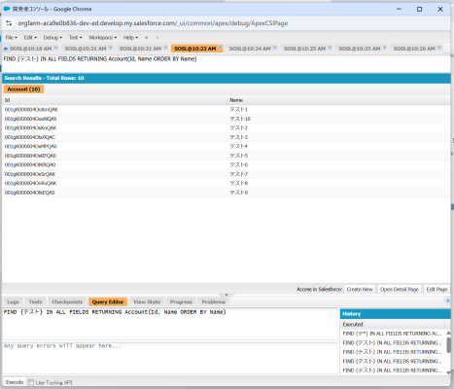Image resolution: width=454 pixels, height=389 pixels.
Task: Switch to the SOSL@10:18 AM tab
Action: [31, 49]
